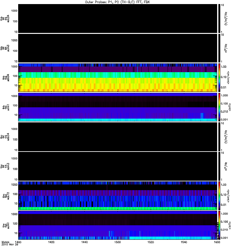235x251 pixels.
Task: Click the "10" y-axis tick of thb fbk edc34
Action: pos(16,85)
